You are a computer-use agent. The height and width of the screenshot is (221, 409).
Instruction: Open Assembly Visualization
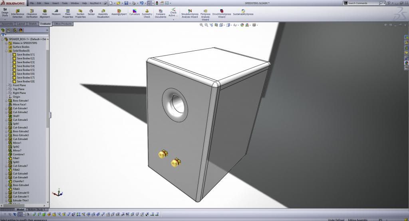coord(103,14)
